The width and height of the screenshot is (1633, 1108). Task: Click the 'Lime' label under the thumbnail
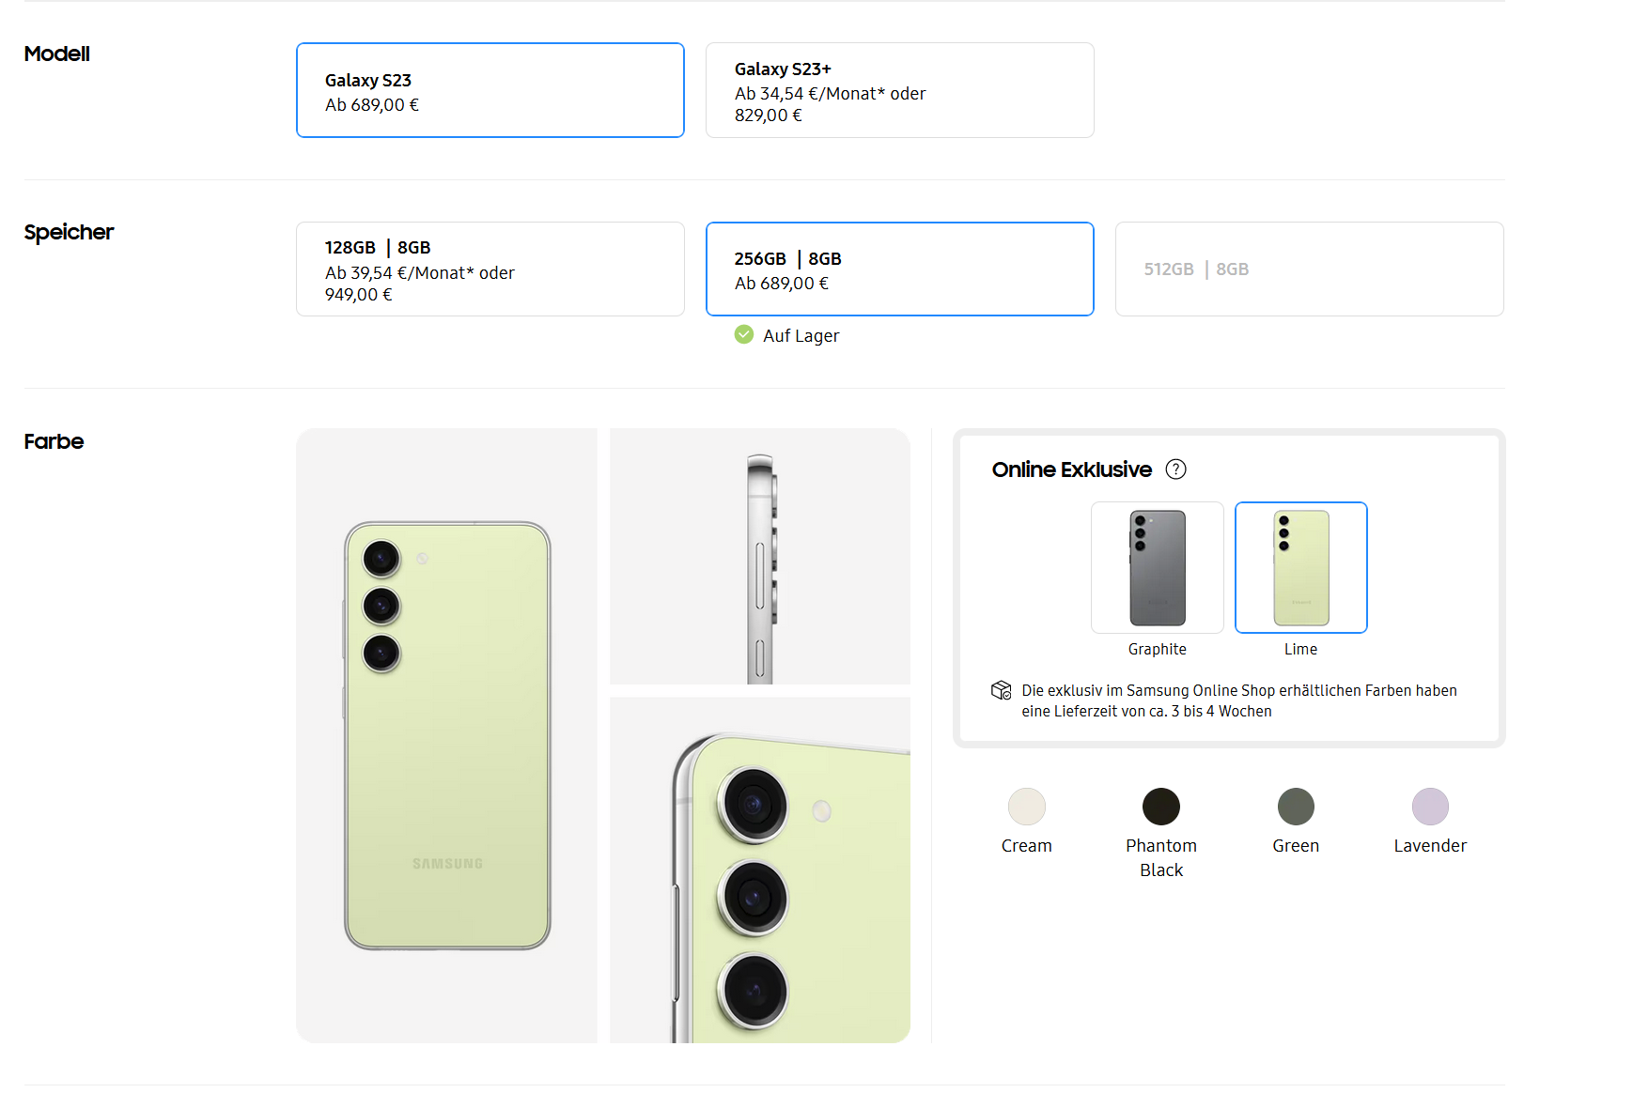[x=1301, y=649]
